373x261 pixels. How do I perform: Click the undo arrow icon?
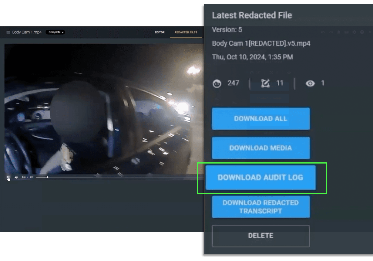pos(323,32)
